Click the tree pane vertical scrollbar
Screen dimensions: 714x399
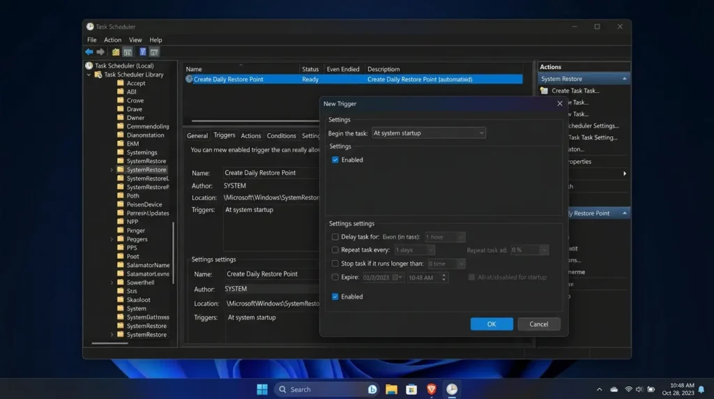tap(173, 253)
